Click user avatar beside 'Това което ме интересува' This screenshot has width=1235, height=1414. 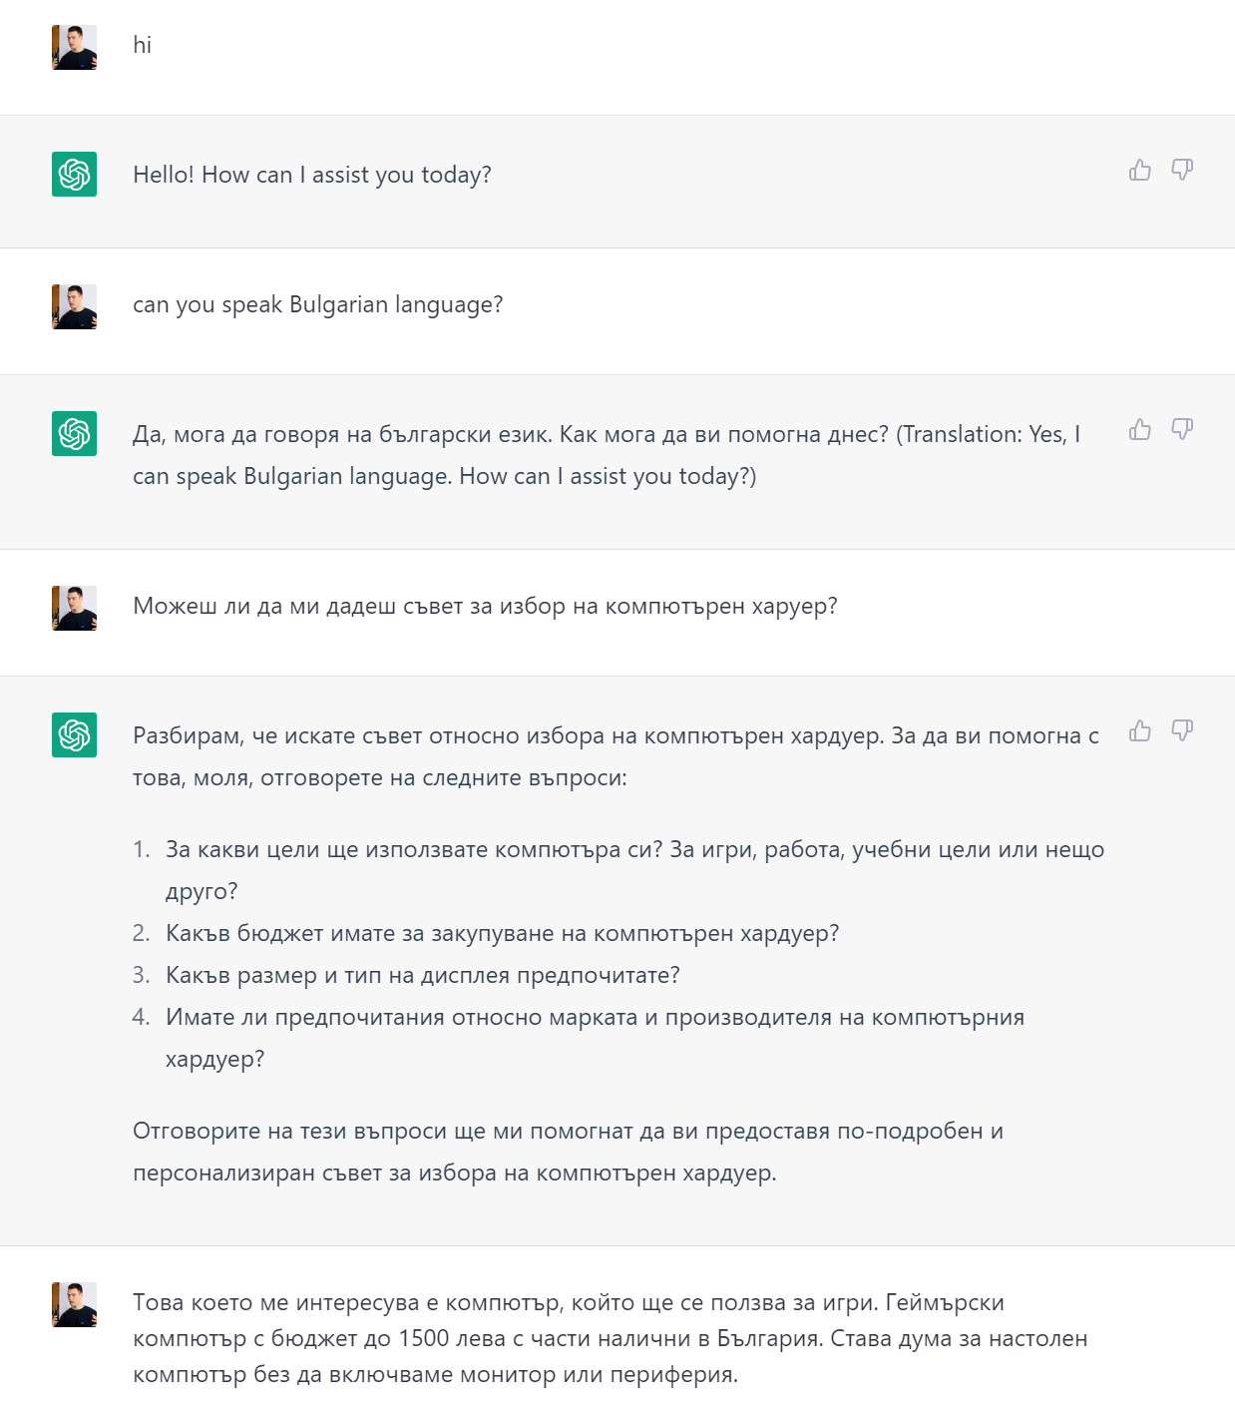tap(74, 1304)
